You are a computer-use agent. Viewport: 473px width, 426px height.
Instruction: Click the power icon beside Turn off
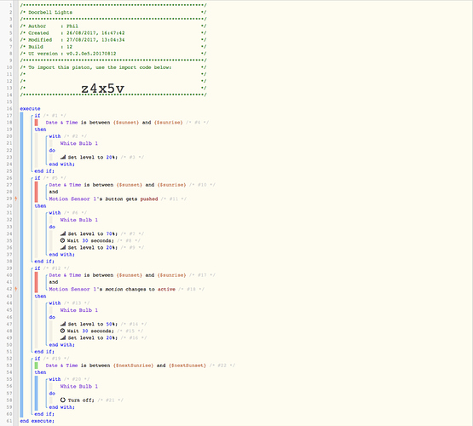(x=63, y=400)
